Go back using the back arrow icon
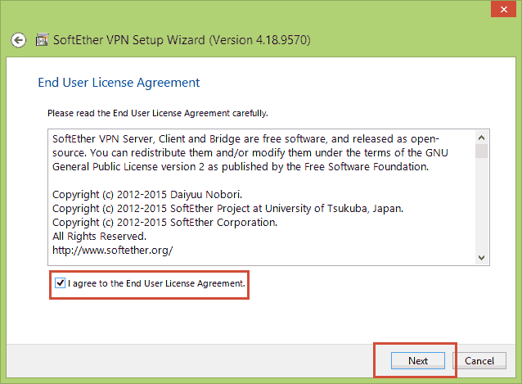522x384 pixels. (18, 40)
